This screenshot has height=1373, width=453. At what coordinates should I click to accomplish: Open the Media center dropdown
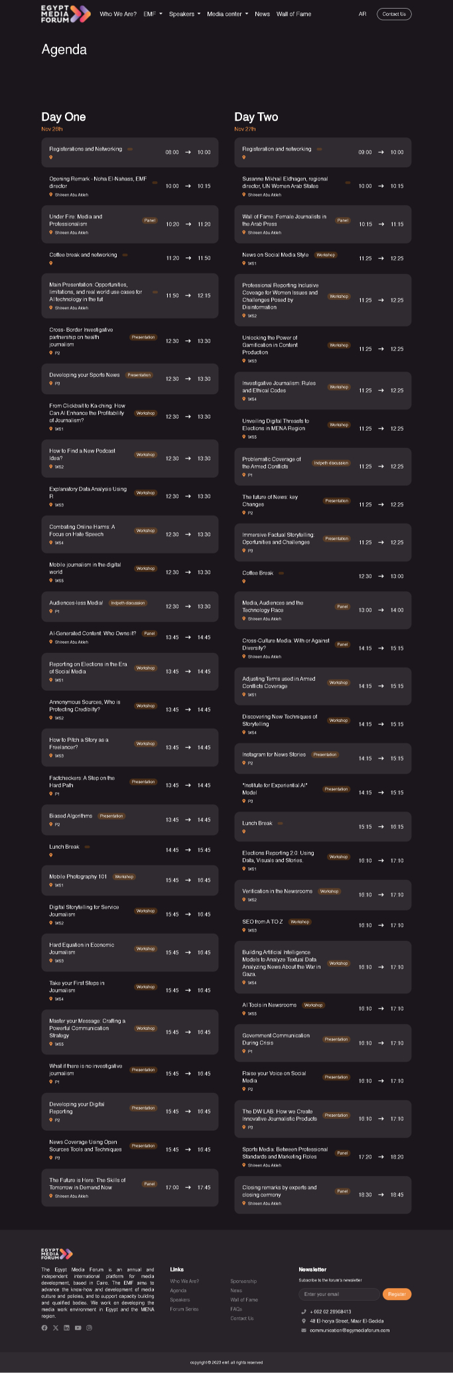[x=227, y=14]
